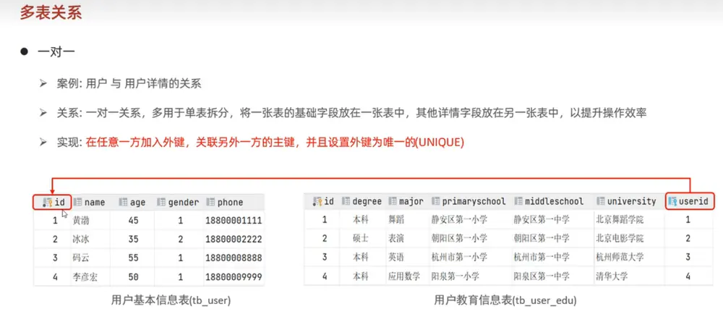
Task: Click primary school cell 朝阳区第一小学
Action: tap(459, 239)
